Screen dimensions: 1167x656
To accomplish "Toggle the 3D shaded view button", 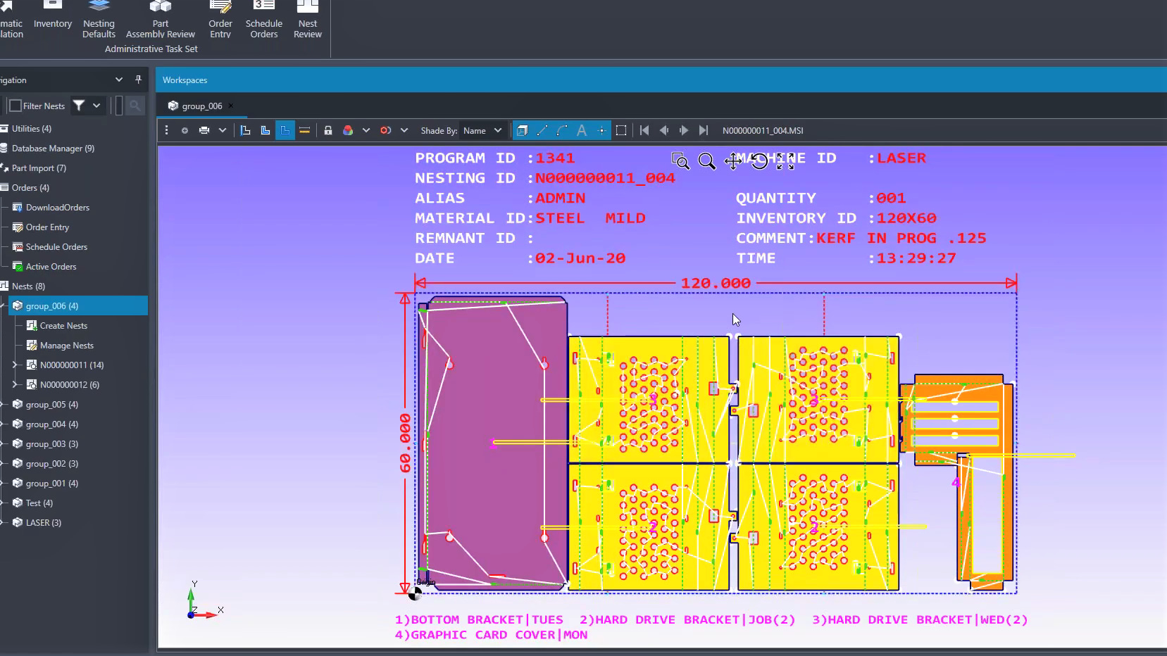I will (x=522, y=130).
